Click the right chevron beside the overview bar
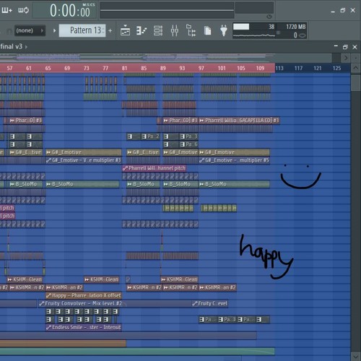The width and height of the screenshot is (361, 361). click(346, 58)
